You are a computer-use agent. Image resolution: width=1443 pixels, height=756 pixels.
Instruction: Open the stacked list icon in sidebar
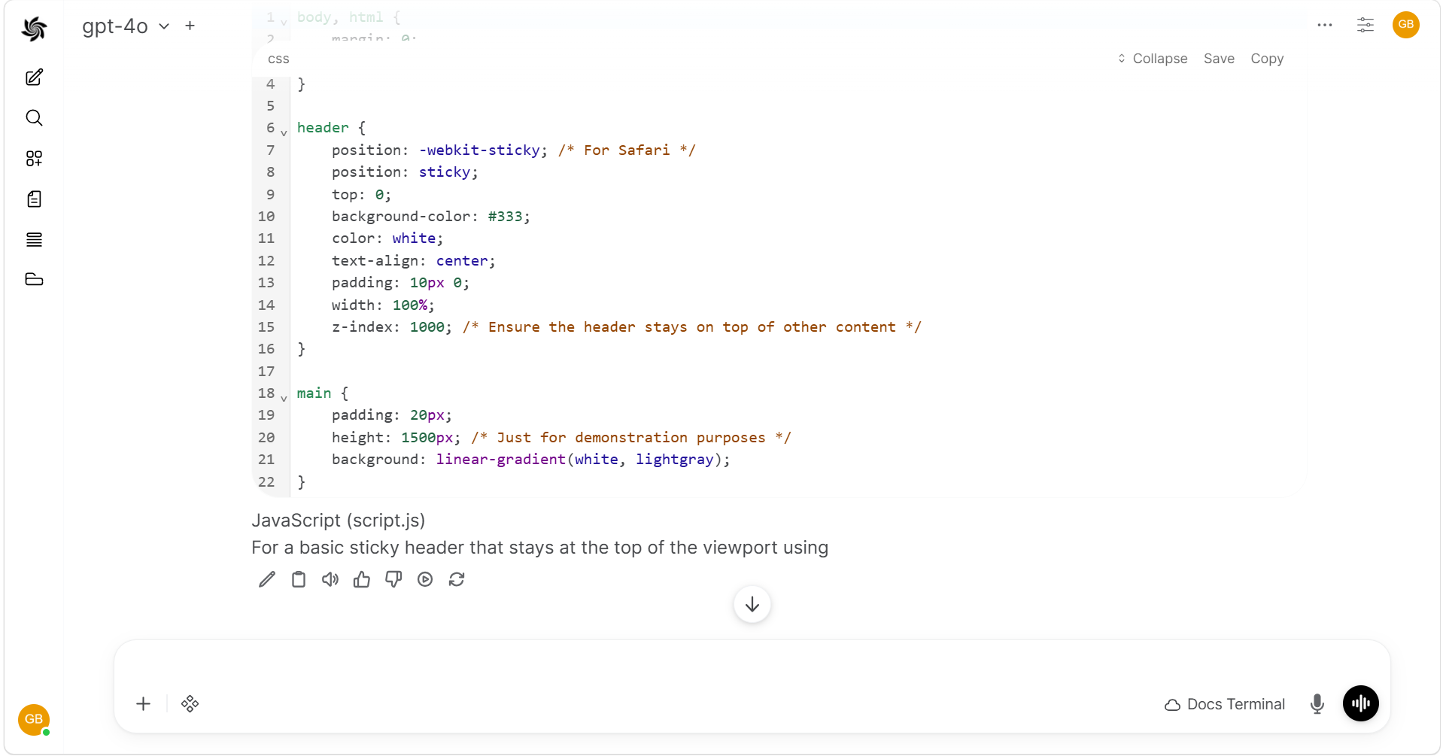coord(34,240)
